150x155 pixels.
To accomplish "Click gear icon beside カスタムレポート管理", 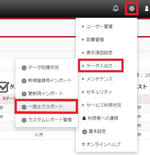I will 24,120.
